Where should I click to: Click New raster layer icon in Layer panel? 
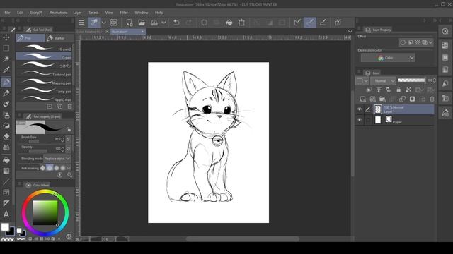pyautogui.click(x=363, y=99)
